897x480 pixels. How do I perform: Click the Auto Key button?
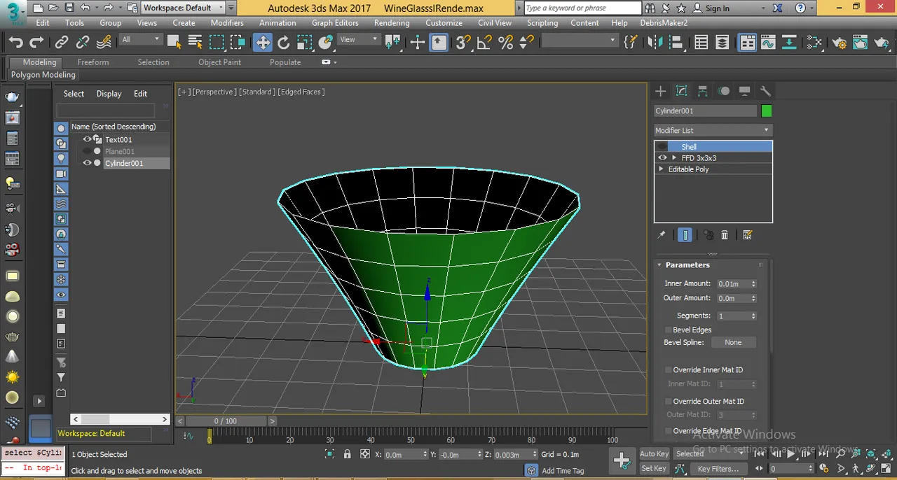pyautogui.click(x=655, y=454)
